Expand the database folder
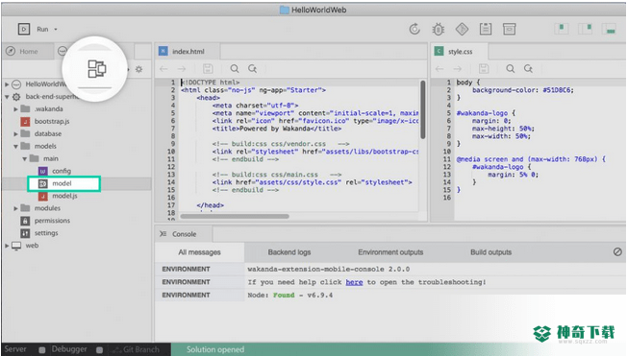Screen dimensions: 627x356 tap(15, 133)
